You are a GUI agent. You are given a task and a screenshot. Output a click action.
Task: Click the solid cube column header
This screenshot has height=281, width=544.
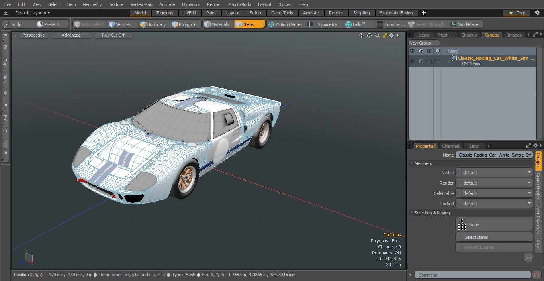[437, 51]
